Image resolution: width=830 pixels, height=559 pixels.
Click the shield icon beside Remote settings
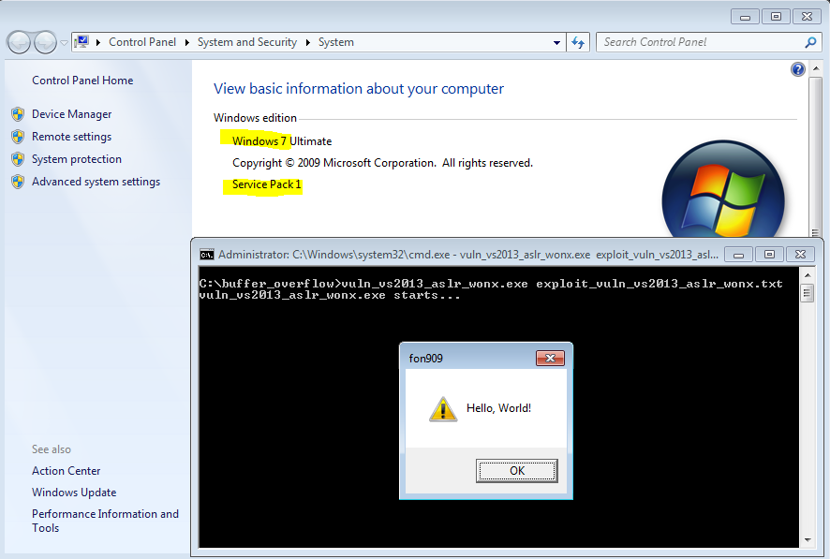(x=18, y=137)
